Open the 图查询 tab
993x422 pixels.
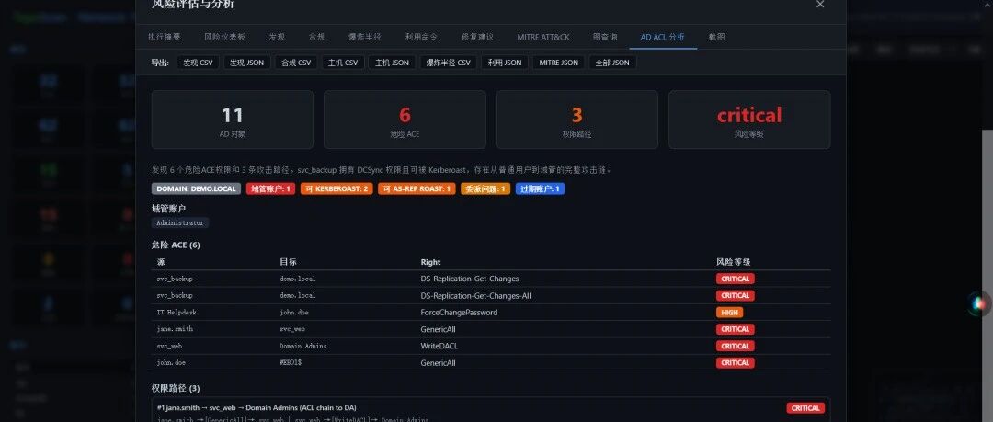[x=605, y=37]
